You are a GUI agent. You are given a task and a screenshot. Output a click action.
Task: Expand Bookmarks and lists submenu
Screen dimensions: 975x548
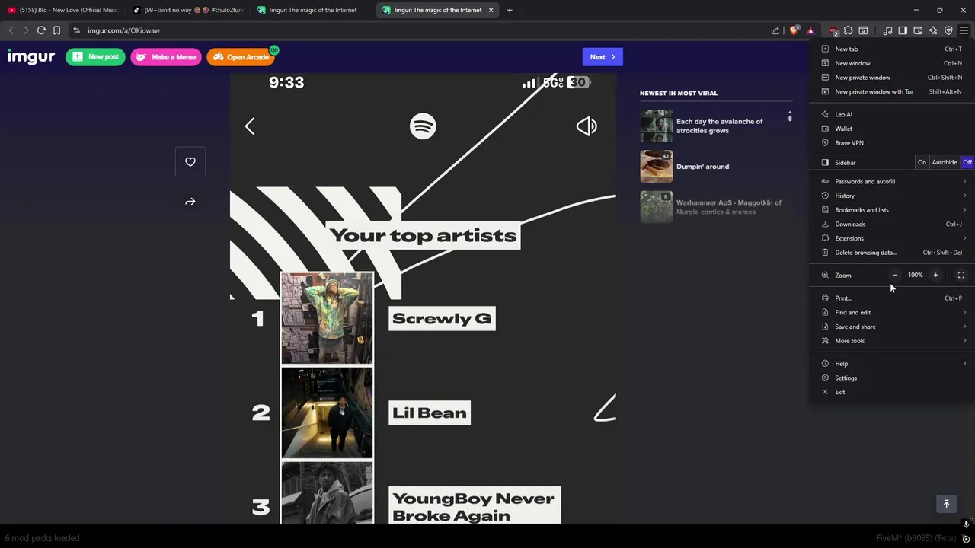point(892,209)
